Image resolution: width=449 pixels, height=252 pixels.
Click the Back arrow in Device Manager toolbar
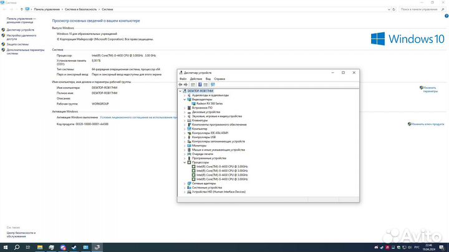(180, 85)
